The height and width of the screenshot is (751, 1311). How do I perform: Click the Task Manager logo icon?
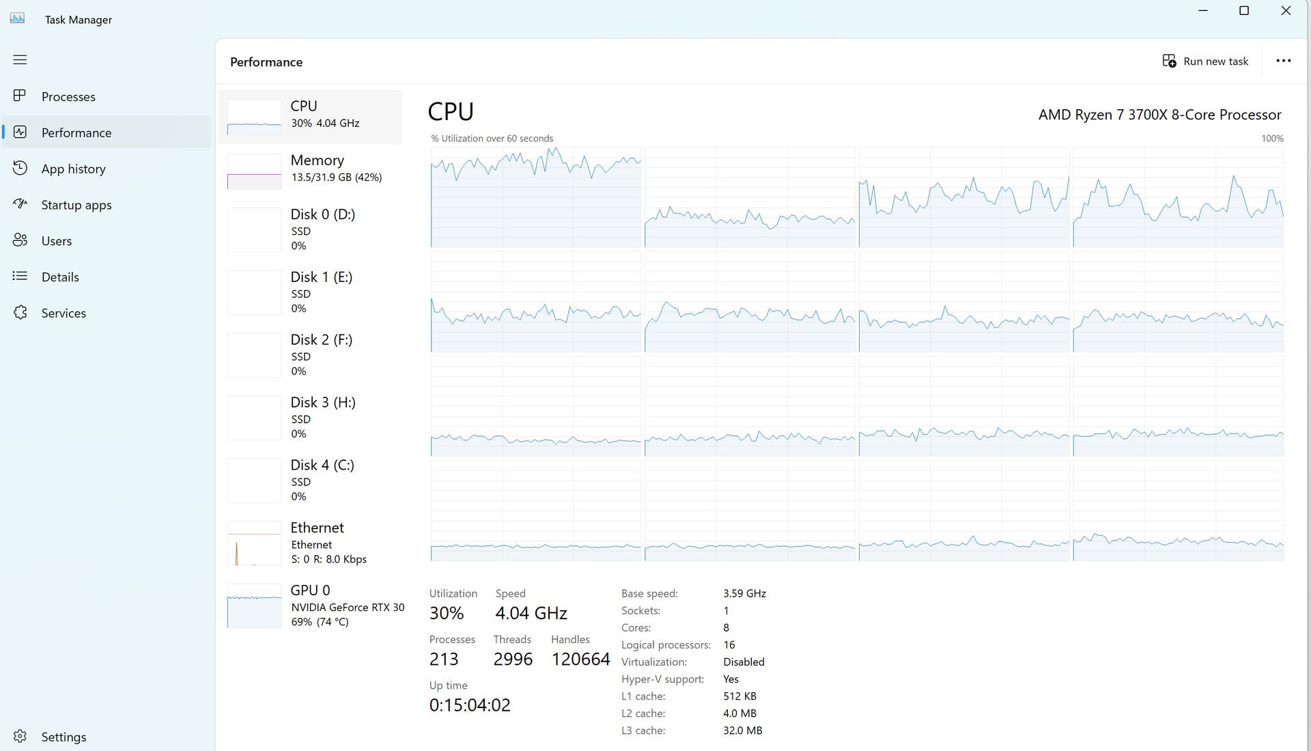[x=18, y=18]
